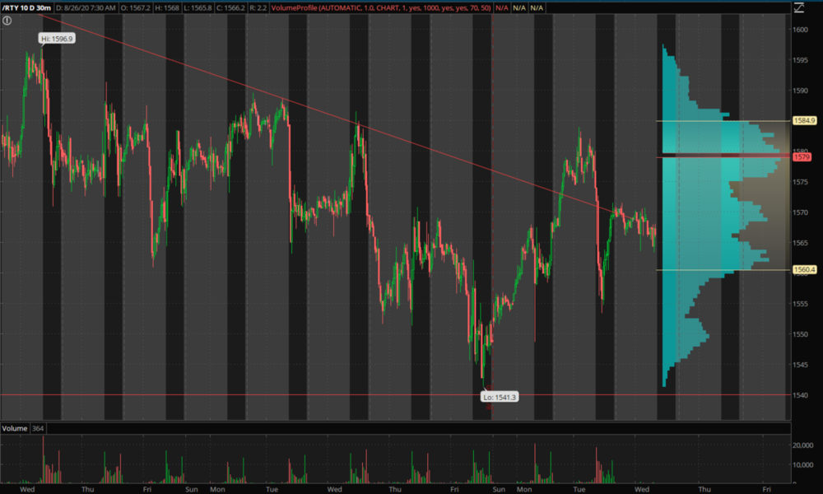823x494 pixels.
Task: Click the 1560.4 value area low label
Action: [804, 269]
